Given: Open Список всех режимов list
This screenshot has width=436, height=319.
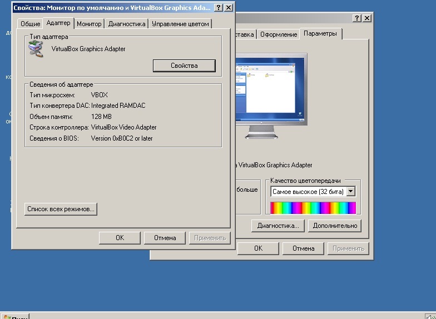Looking at the screenshot, I should click(x=61, y=209).
